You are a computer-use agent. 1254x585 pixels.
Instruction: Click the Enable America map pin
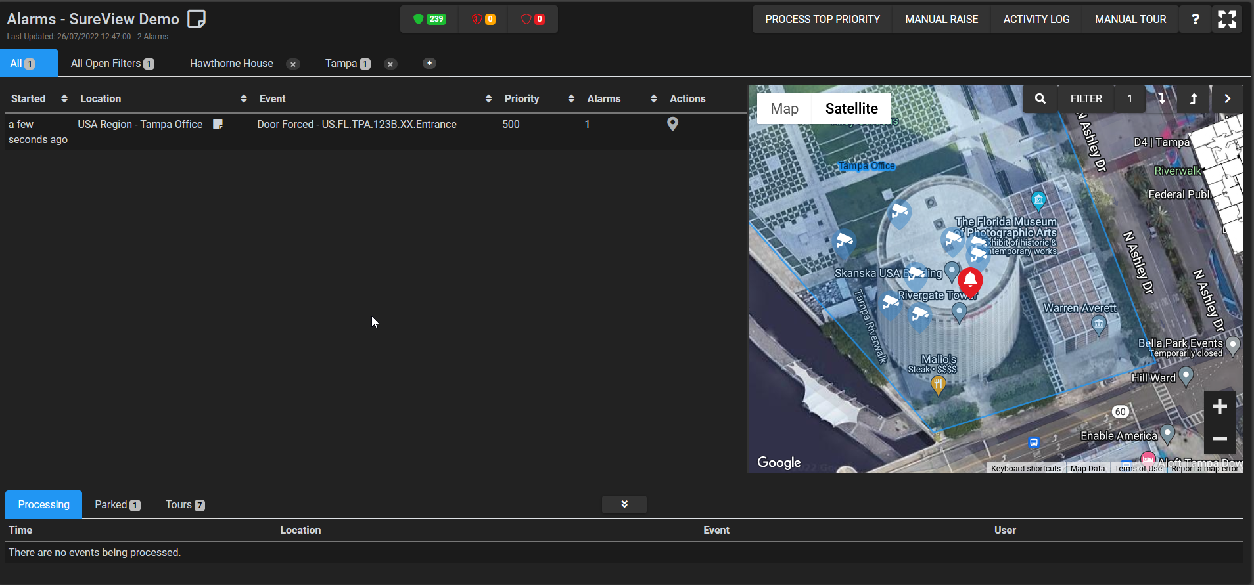(1168, 434)
